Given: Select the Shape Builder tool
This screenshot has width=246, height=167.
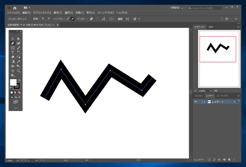Looking at the screenshot, I should [18, 57].
